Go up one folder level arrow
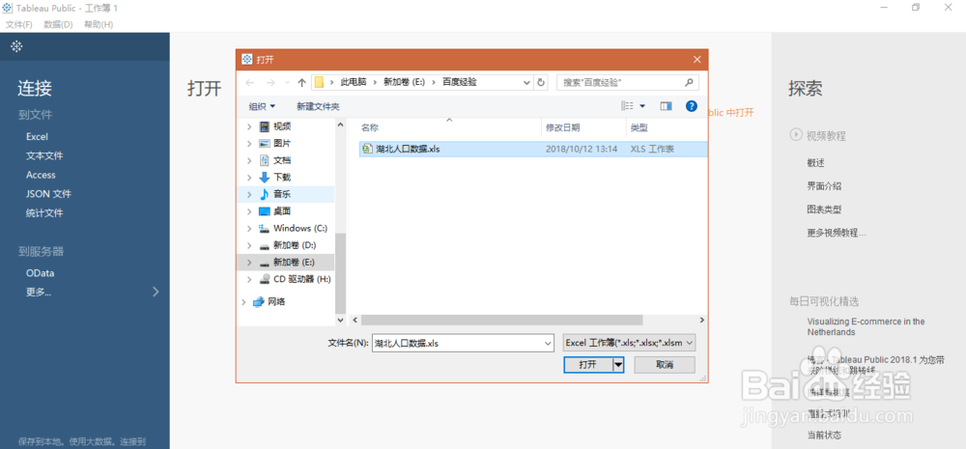Viewport: 966px width, 449px height. 301,82
